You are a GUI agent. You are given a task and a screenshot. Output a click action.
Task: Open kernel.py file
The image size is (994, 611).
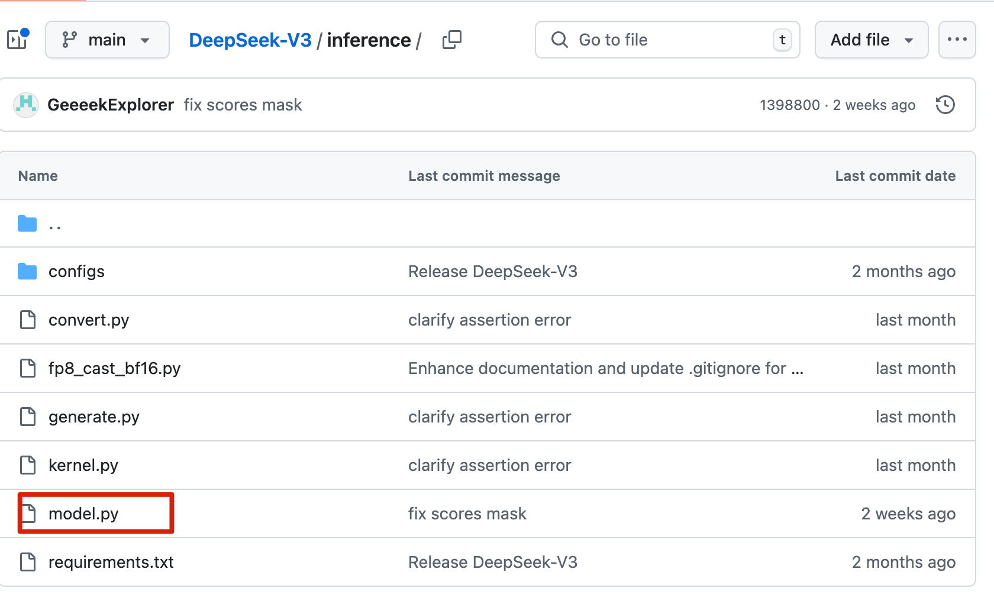83,465
